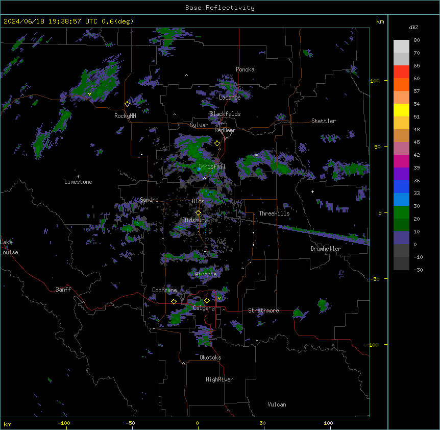The width and height of the screenshot is (440, 430).
Task: Click the dBZ legend heading
Action: 413,28
